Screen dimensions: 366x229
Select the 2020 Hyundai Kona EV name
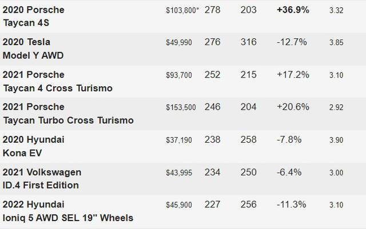click(x=33, y=146)
